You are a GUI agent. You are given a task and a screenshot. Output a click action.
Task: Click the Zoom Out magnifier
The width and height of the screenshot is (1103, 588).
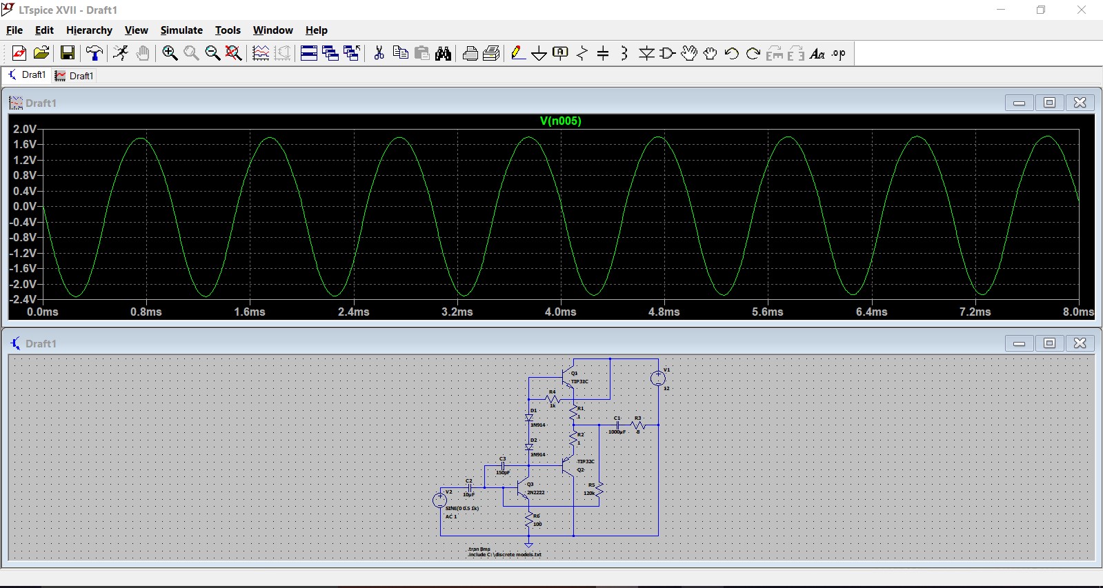point(212,53)
